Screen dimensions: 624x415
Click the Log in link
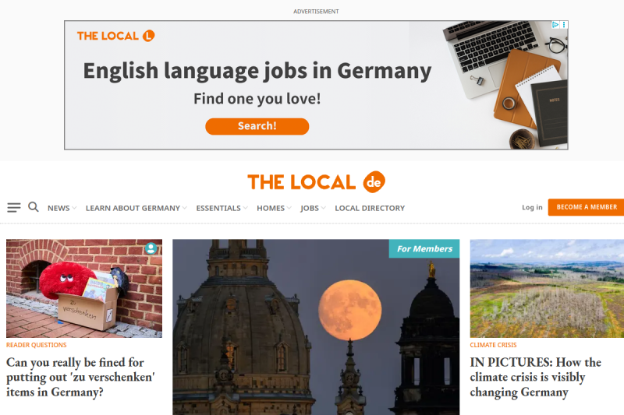coord(532,207)
